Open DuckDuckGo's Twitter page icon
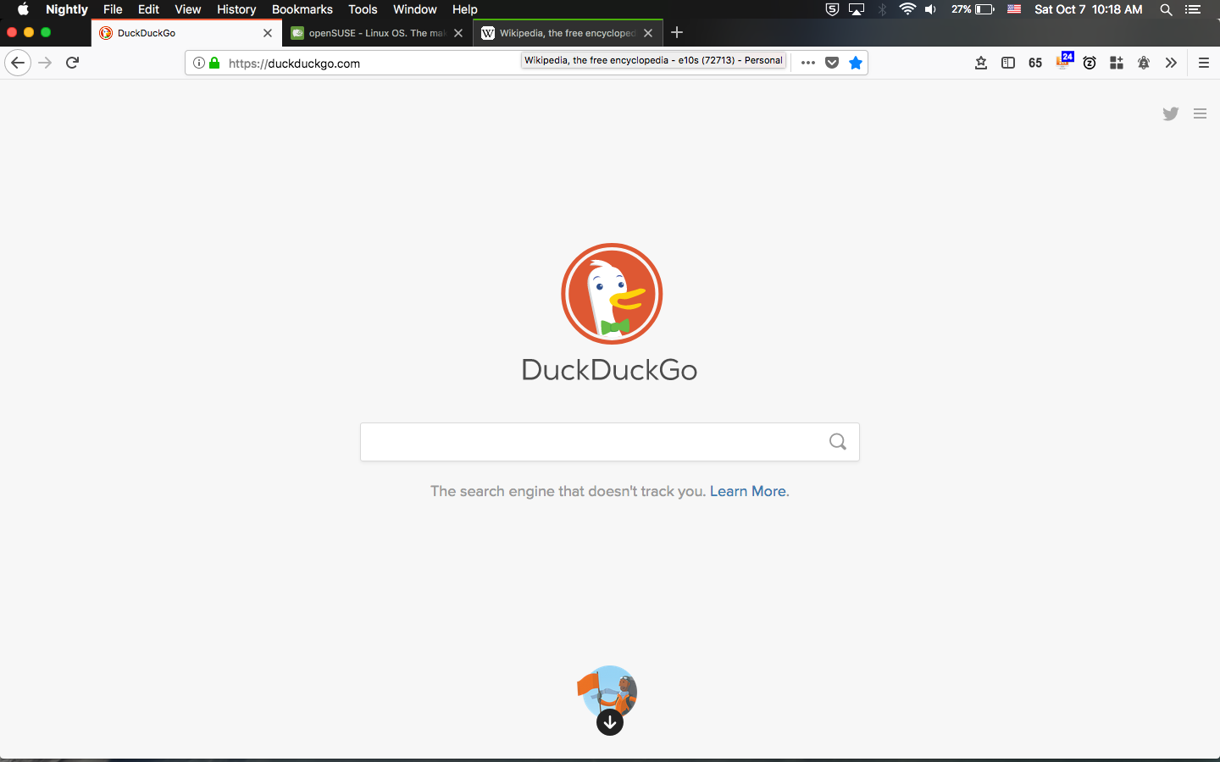 point(1171,113)
